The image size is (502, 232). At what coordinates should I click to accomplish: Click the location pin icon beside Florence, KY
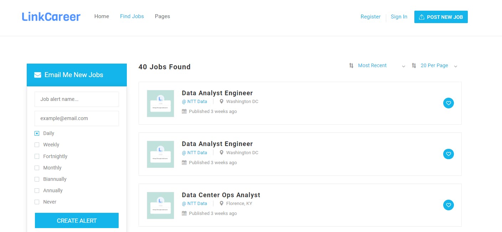(221, 204)
